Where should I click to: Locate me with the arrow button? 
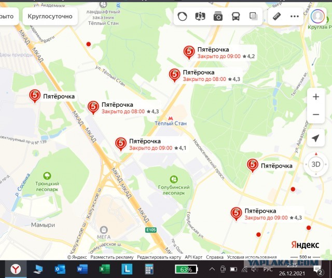316,138
